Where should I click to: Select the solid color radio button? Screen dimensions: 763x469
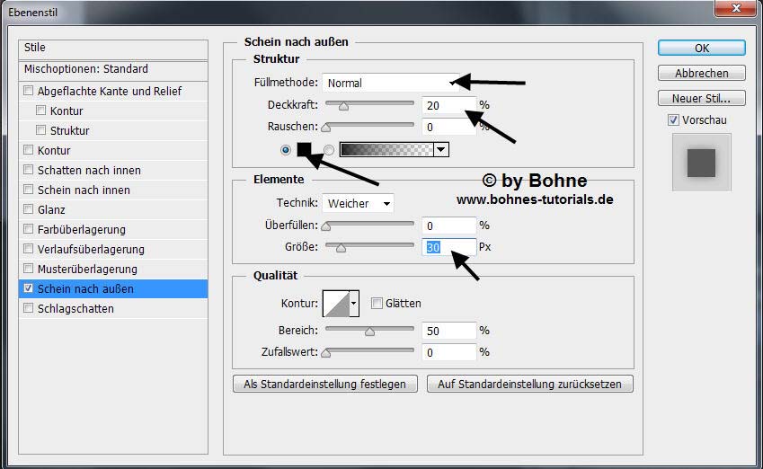pyautogui.click(x=286, y=150)
